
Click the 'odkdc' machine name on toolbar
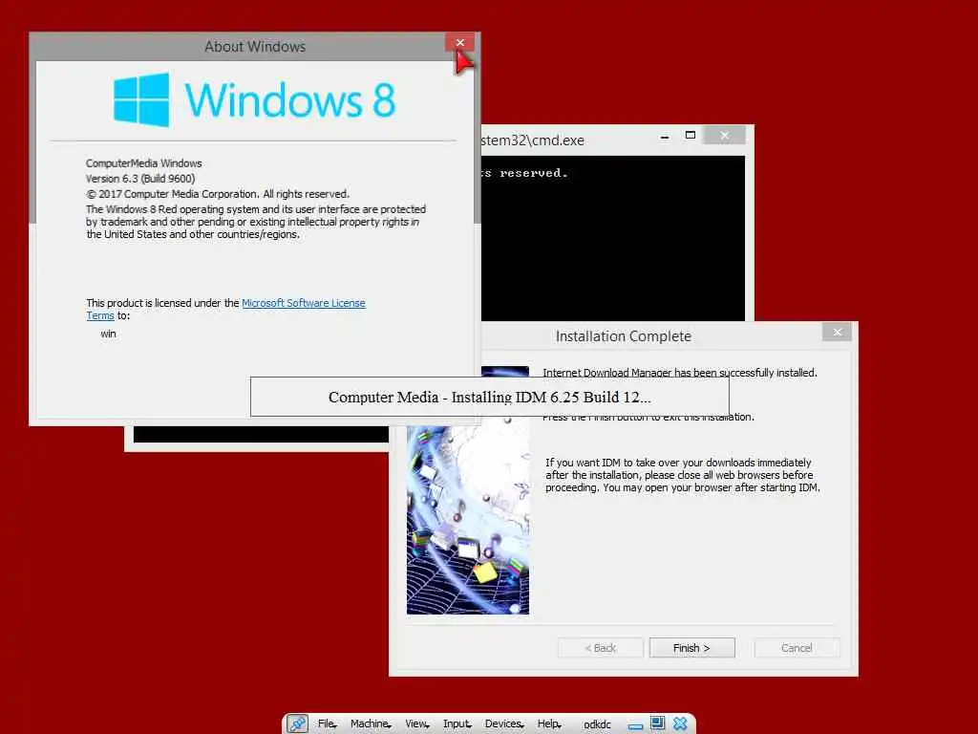coord(597,724)
